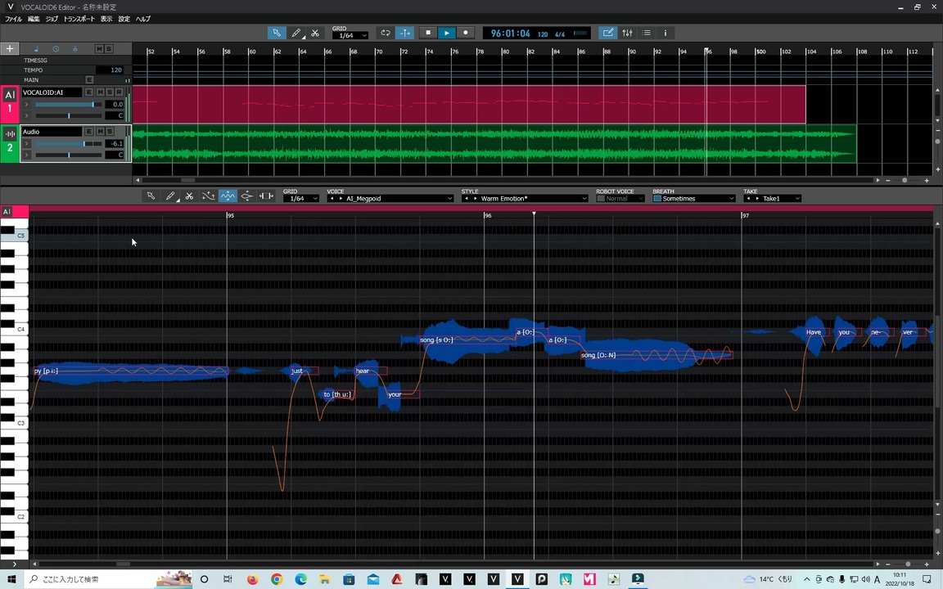Open STYLE Warm Emotion dropdown
This screenshot has width=943, height=589.
coord(525,198)
